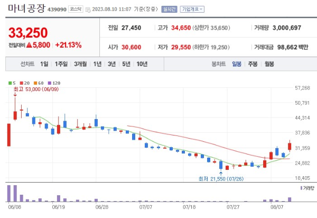Click the 08/07 date axis label
The width and height of the screenshot is (317, 218).
click(x=277, y=207)
